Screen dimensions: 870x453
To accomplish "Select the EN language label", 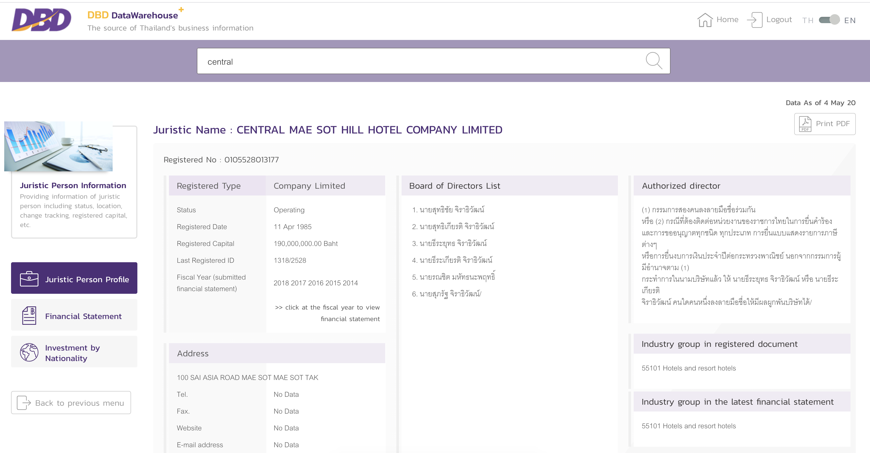I will click(850, 20).
